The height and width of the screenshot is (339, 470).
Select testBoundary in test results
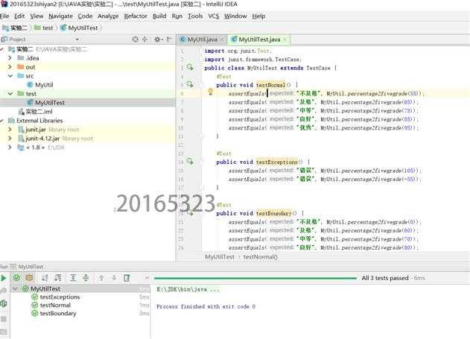click(x=58, y=313)
